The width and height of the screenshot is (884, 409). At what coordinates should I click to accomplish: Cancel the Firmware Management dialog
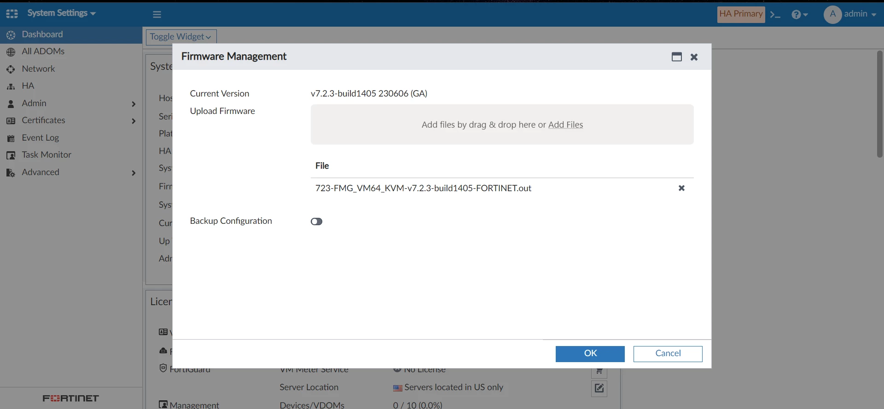pyautogui.click(x=668, y=354)
